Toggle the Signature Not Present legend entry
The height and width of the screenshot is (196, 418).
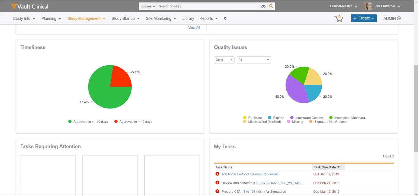point(328,122)
